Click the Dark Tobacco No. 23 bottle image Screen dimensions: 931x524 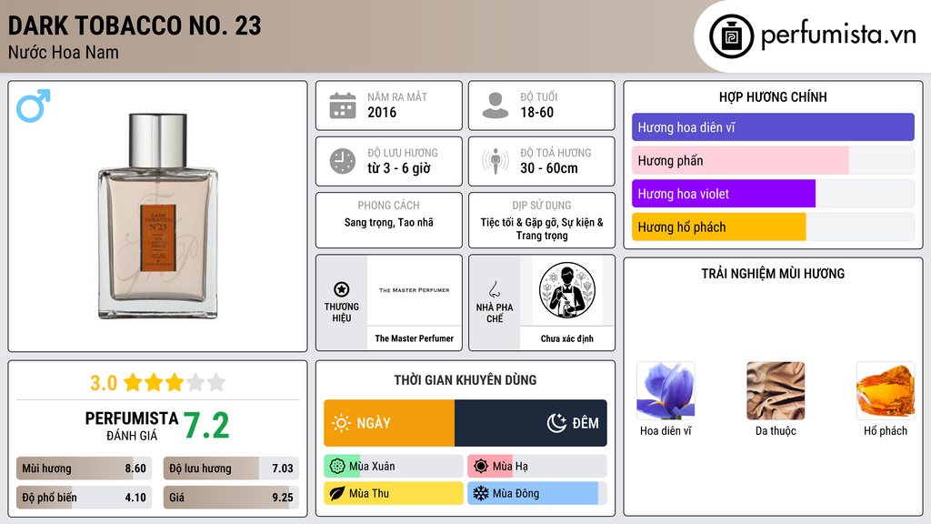[158, 217]
